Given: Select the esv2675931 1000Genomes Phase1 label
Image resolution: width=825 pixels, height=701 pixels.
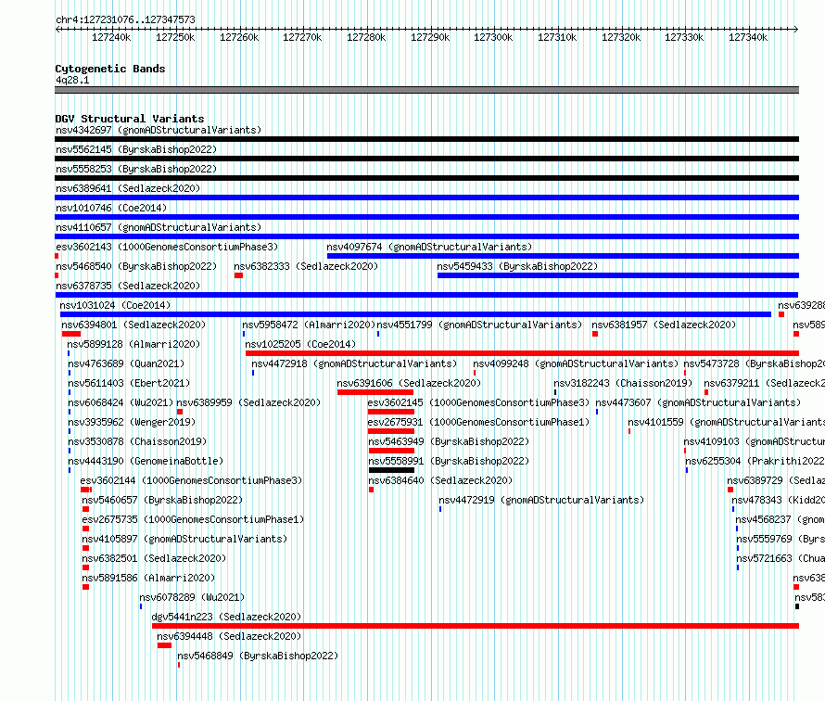Looking at the screenshot, I should click(x=478, y=422).
